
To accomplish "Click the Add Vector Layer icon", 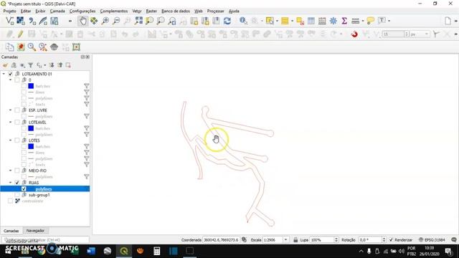I will (x=9, y=21).
